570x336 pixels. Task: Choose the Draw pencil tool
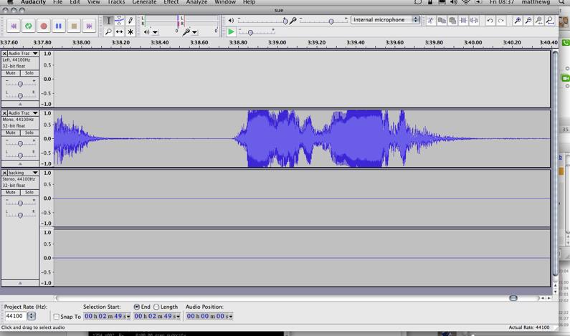[x=130, y=21]
